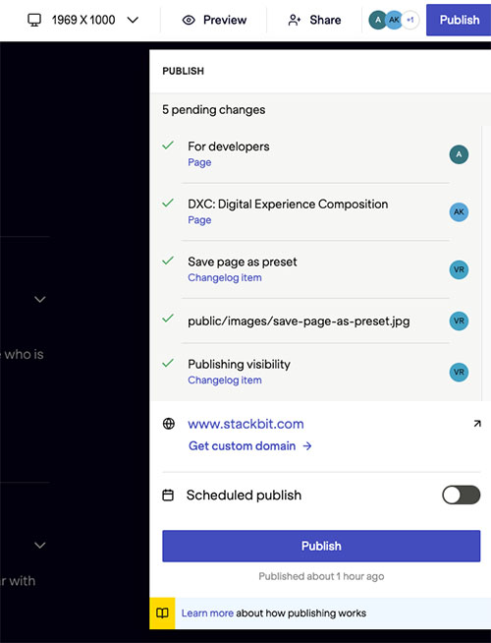Viewport: 491px width, 643px height.
Task: Click the AK avatar in the top bar
Action: pyautogui.click(x=394, y=20)
